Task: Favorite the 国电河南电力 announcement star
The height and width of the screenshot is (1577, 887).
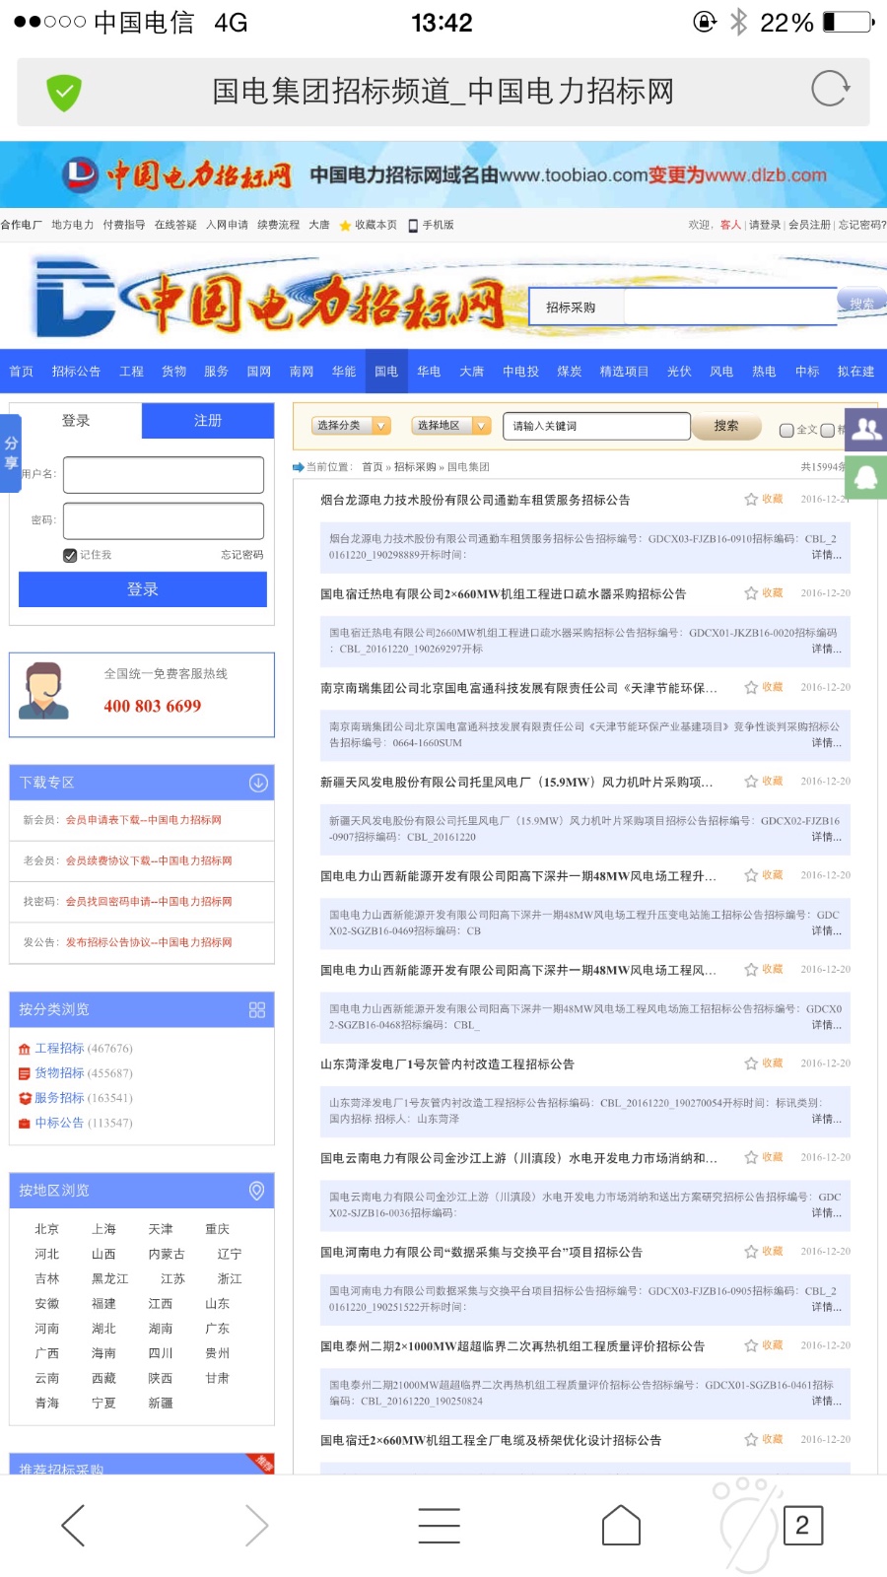Action: 751,1252
